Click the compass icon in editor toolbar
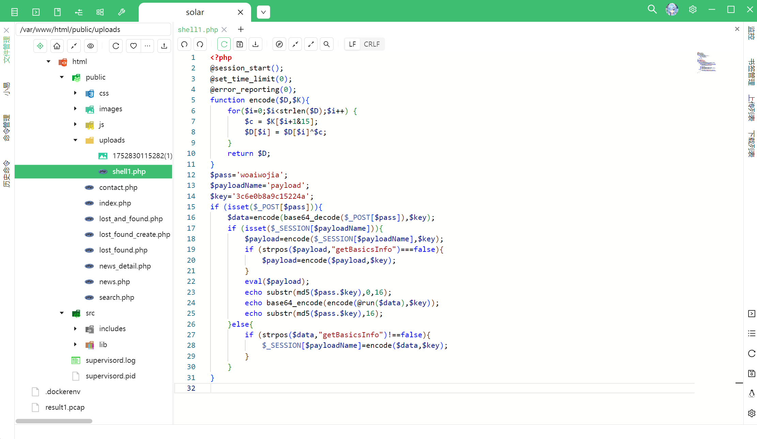Image resolution: width=757 pixels, height=439 pixels. tap(279, 44)
